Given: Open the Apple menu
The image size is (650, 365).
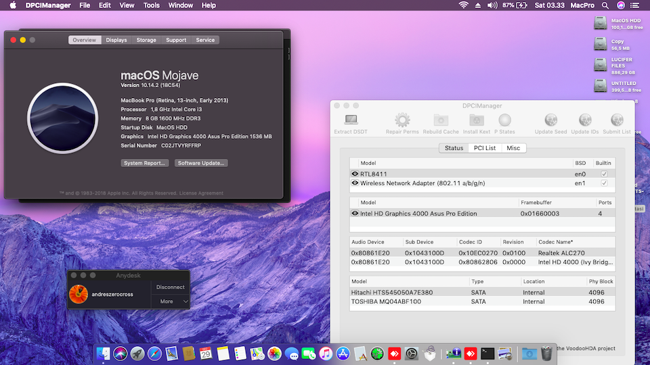Looking at the screenshot, I should pos(13,5).
